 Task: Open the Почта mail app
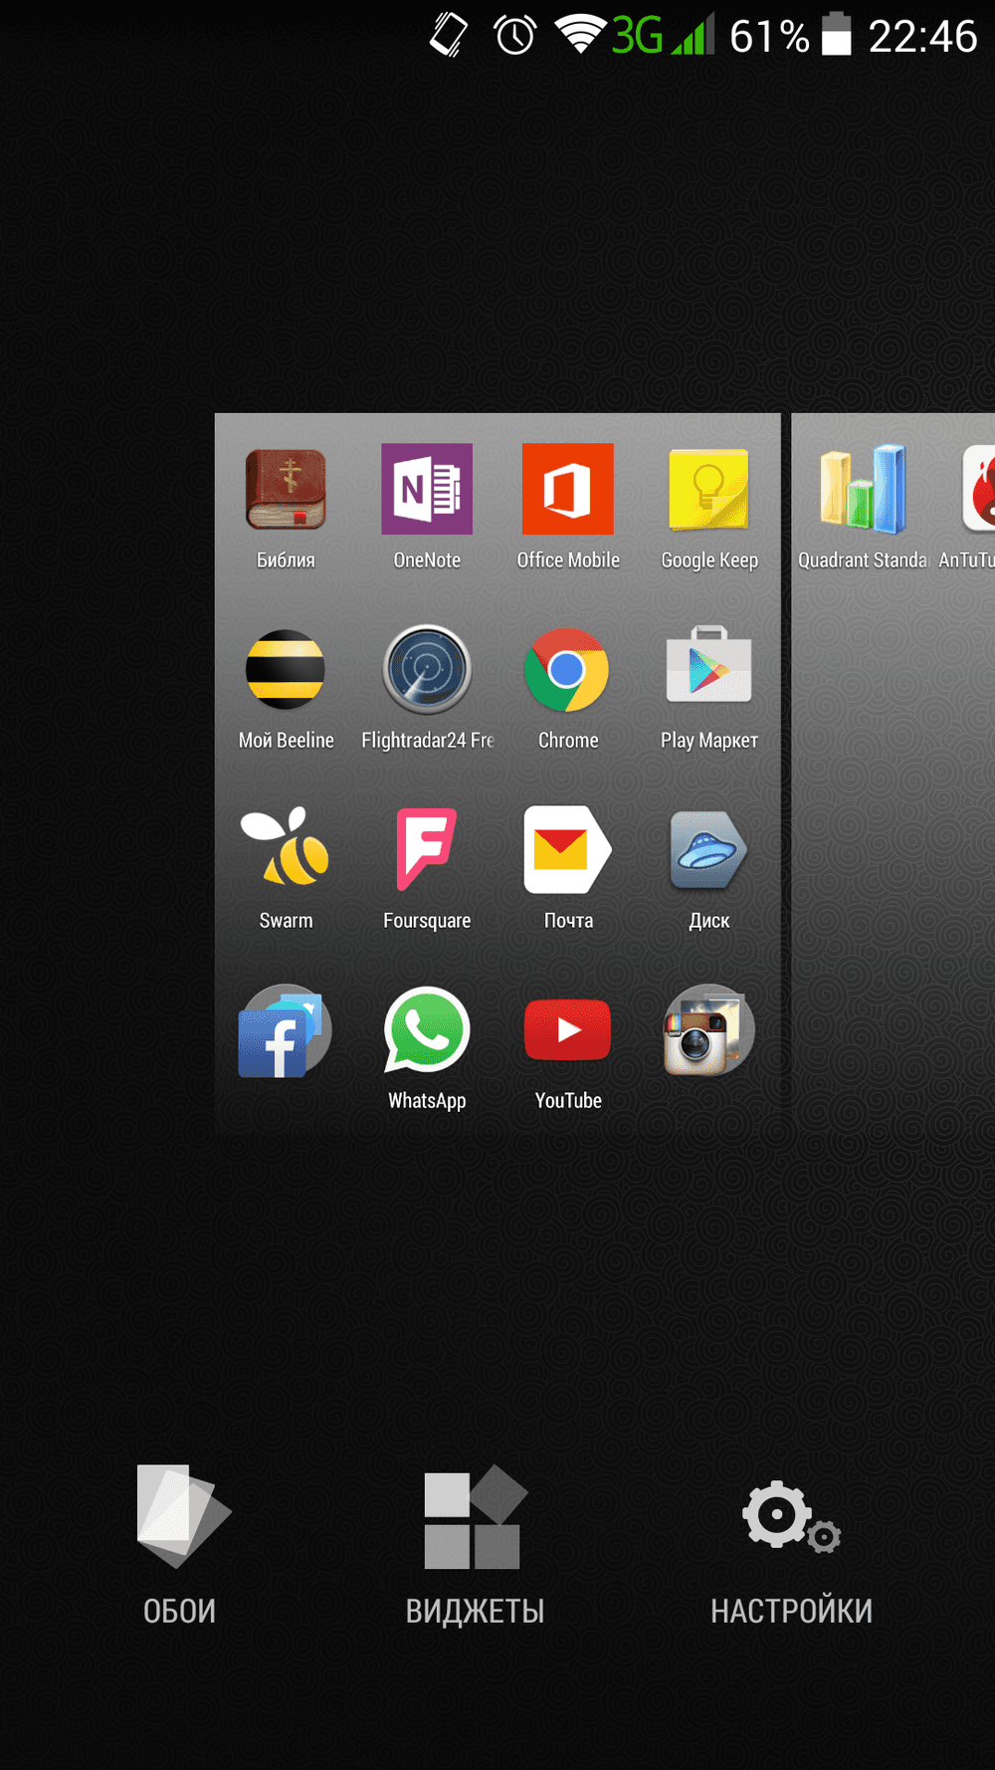[x=567, y=849]
